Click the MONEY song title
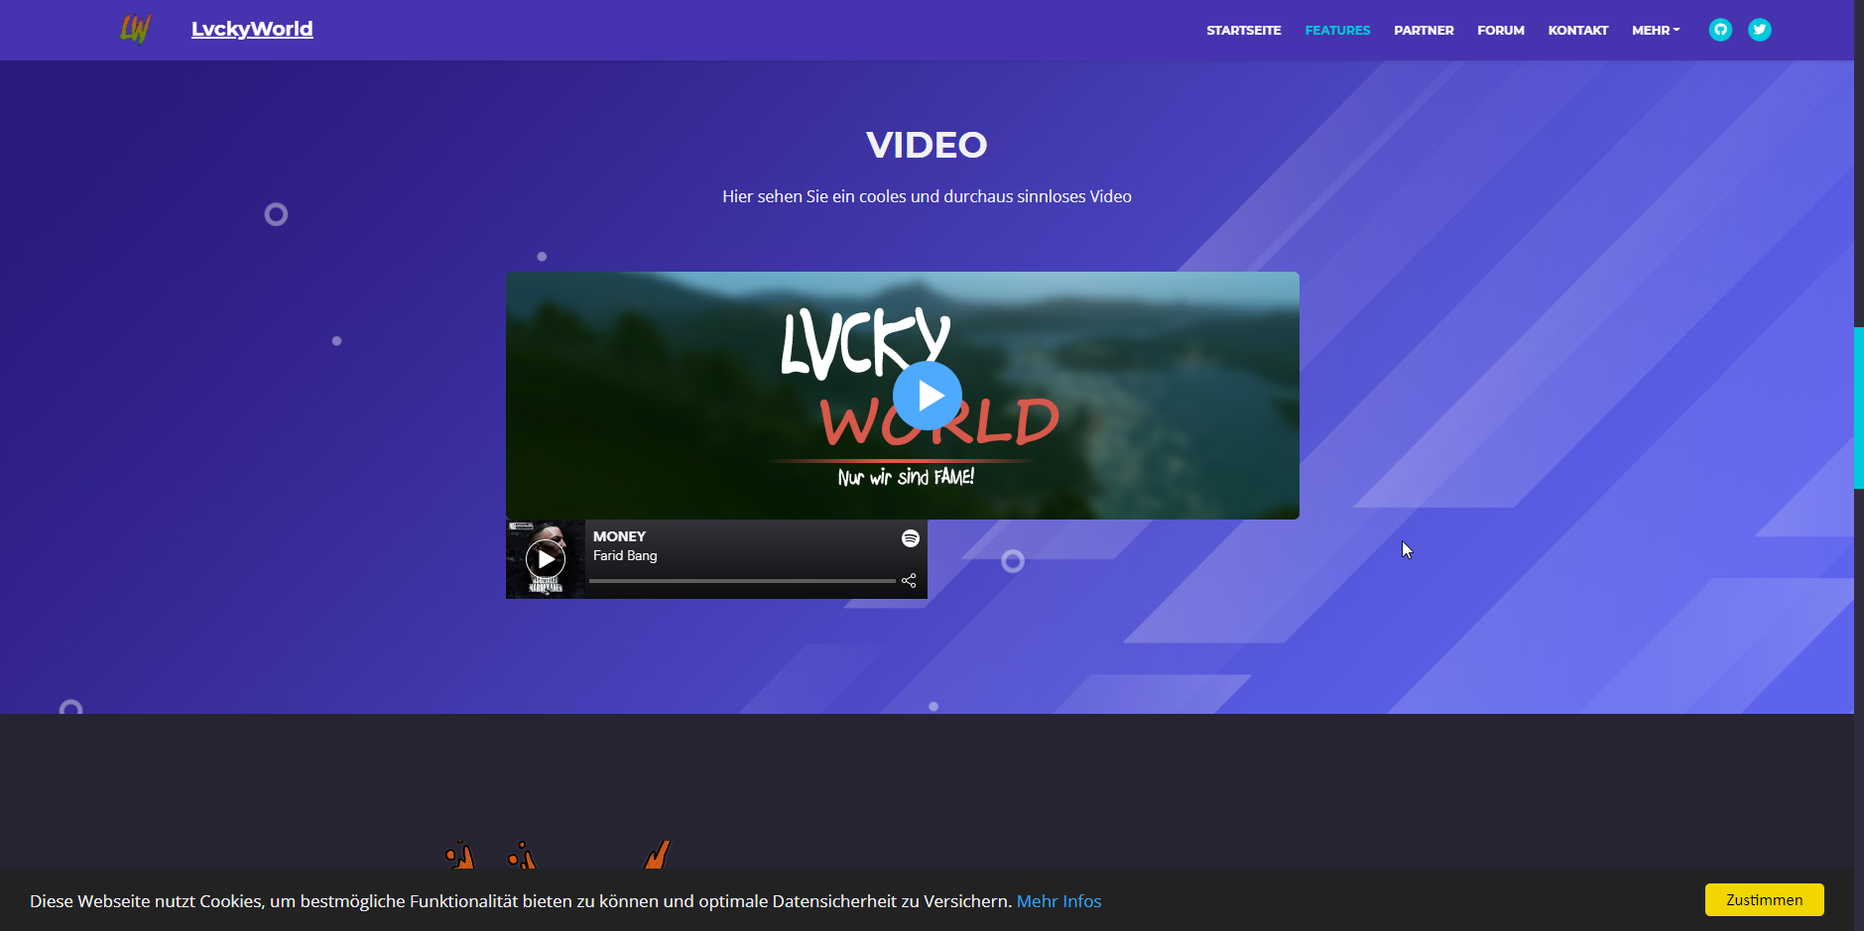Screen dimensions: 1864x931 tap(619, 536)
